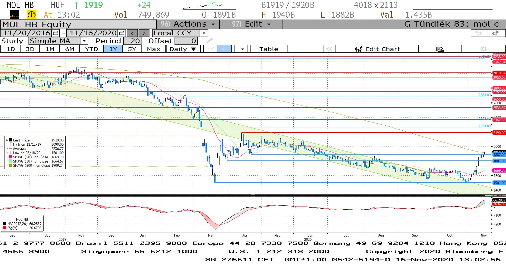
Task: Click the 3010.34 red price label
Action: coord(499,73)
